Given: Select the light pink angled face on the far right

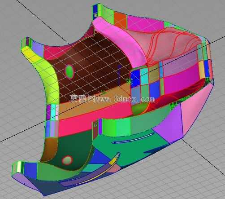Looking at the screenshot, I should pyautogui.click(x=196, y=109).
